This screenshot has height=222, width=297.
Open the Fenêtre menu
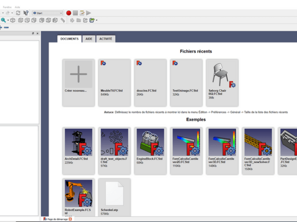[x=7, y=7]
